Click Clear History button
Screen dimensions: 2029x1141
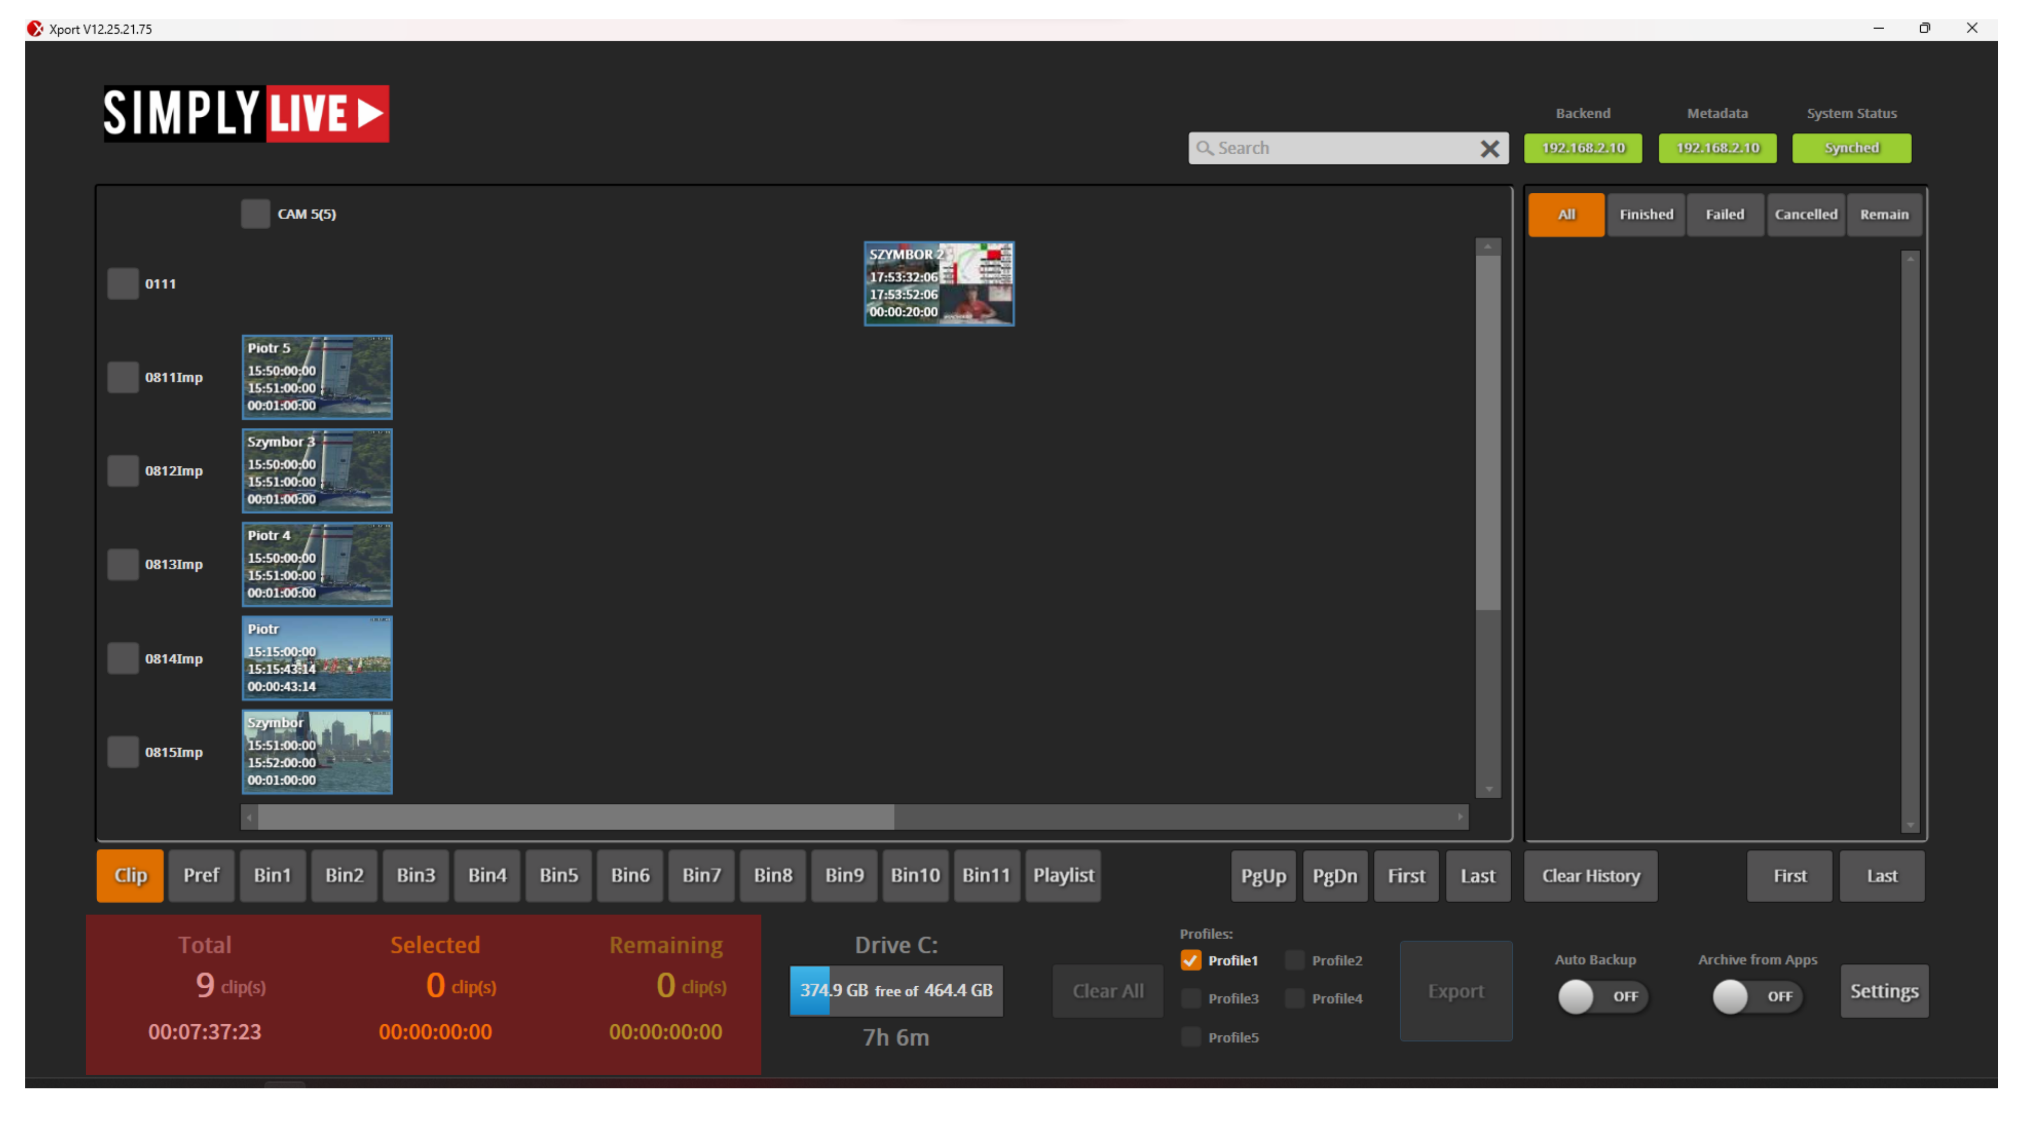[1590, 876]
